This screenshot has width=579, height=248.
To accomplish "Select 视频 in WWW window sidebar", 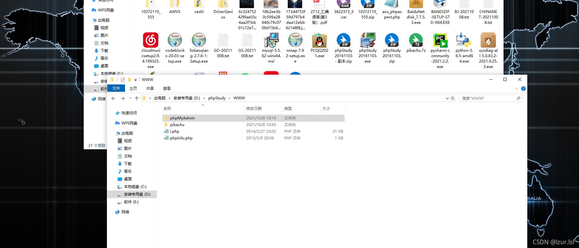I will (128, 141).
